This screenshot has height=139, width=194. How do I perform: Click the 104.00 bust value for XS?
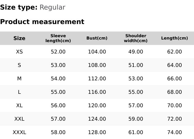coord(97,52)
